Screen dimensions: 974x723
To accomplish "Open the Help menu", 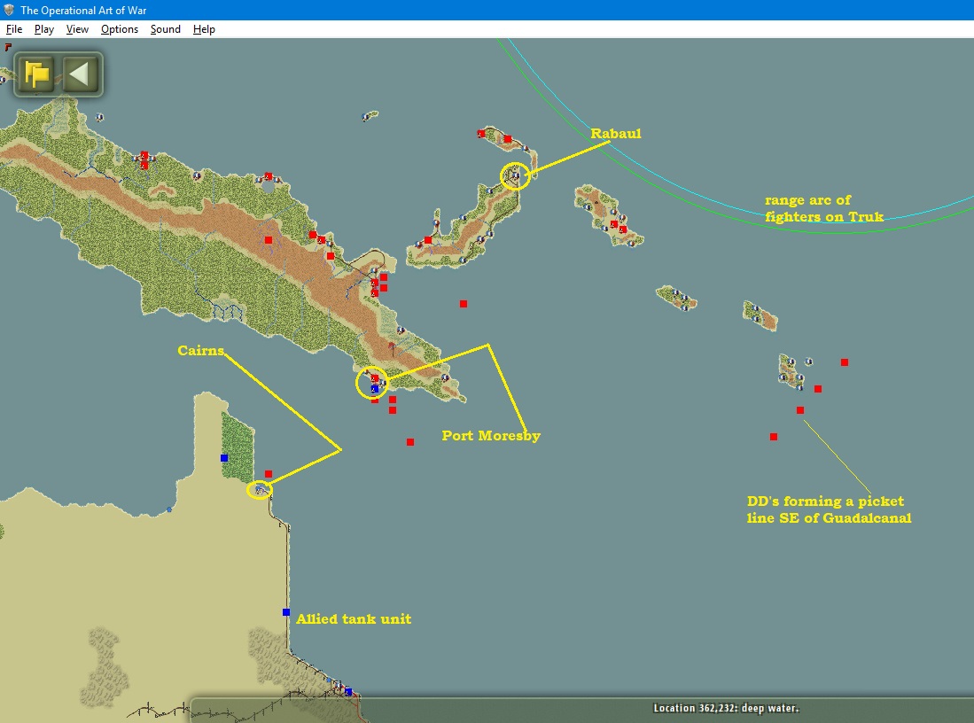I will pyautogui.click(x=204, y=29).
